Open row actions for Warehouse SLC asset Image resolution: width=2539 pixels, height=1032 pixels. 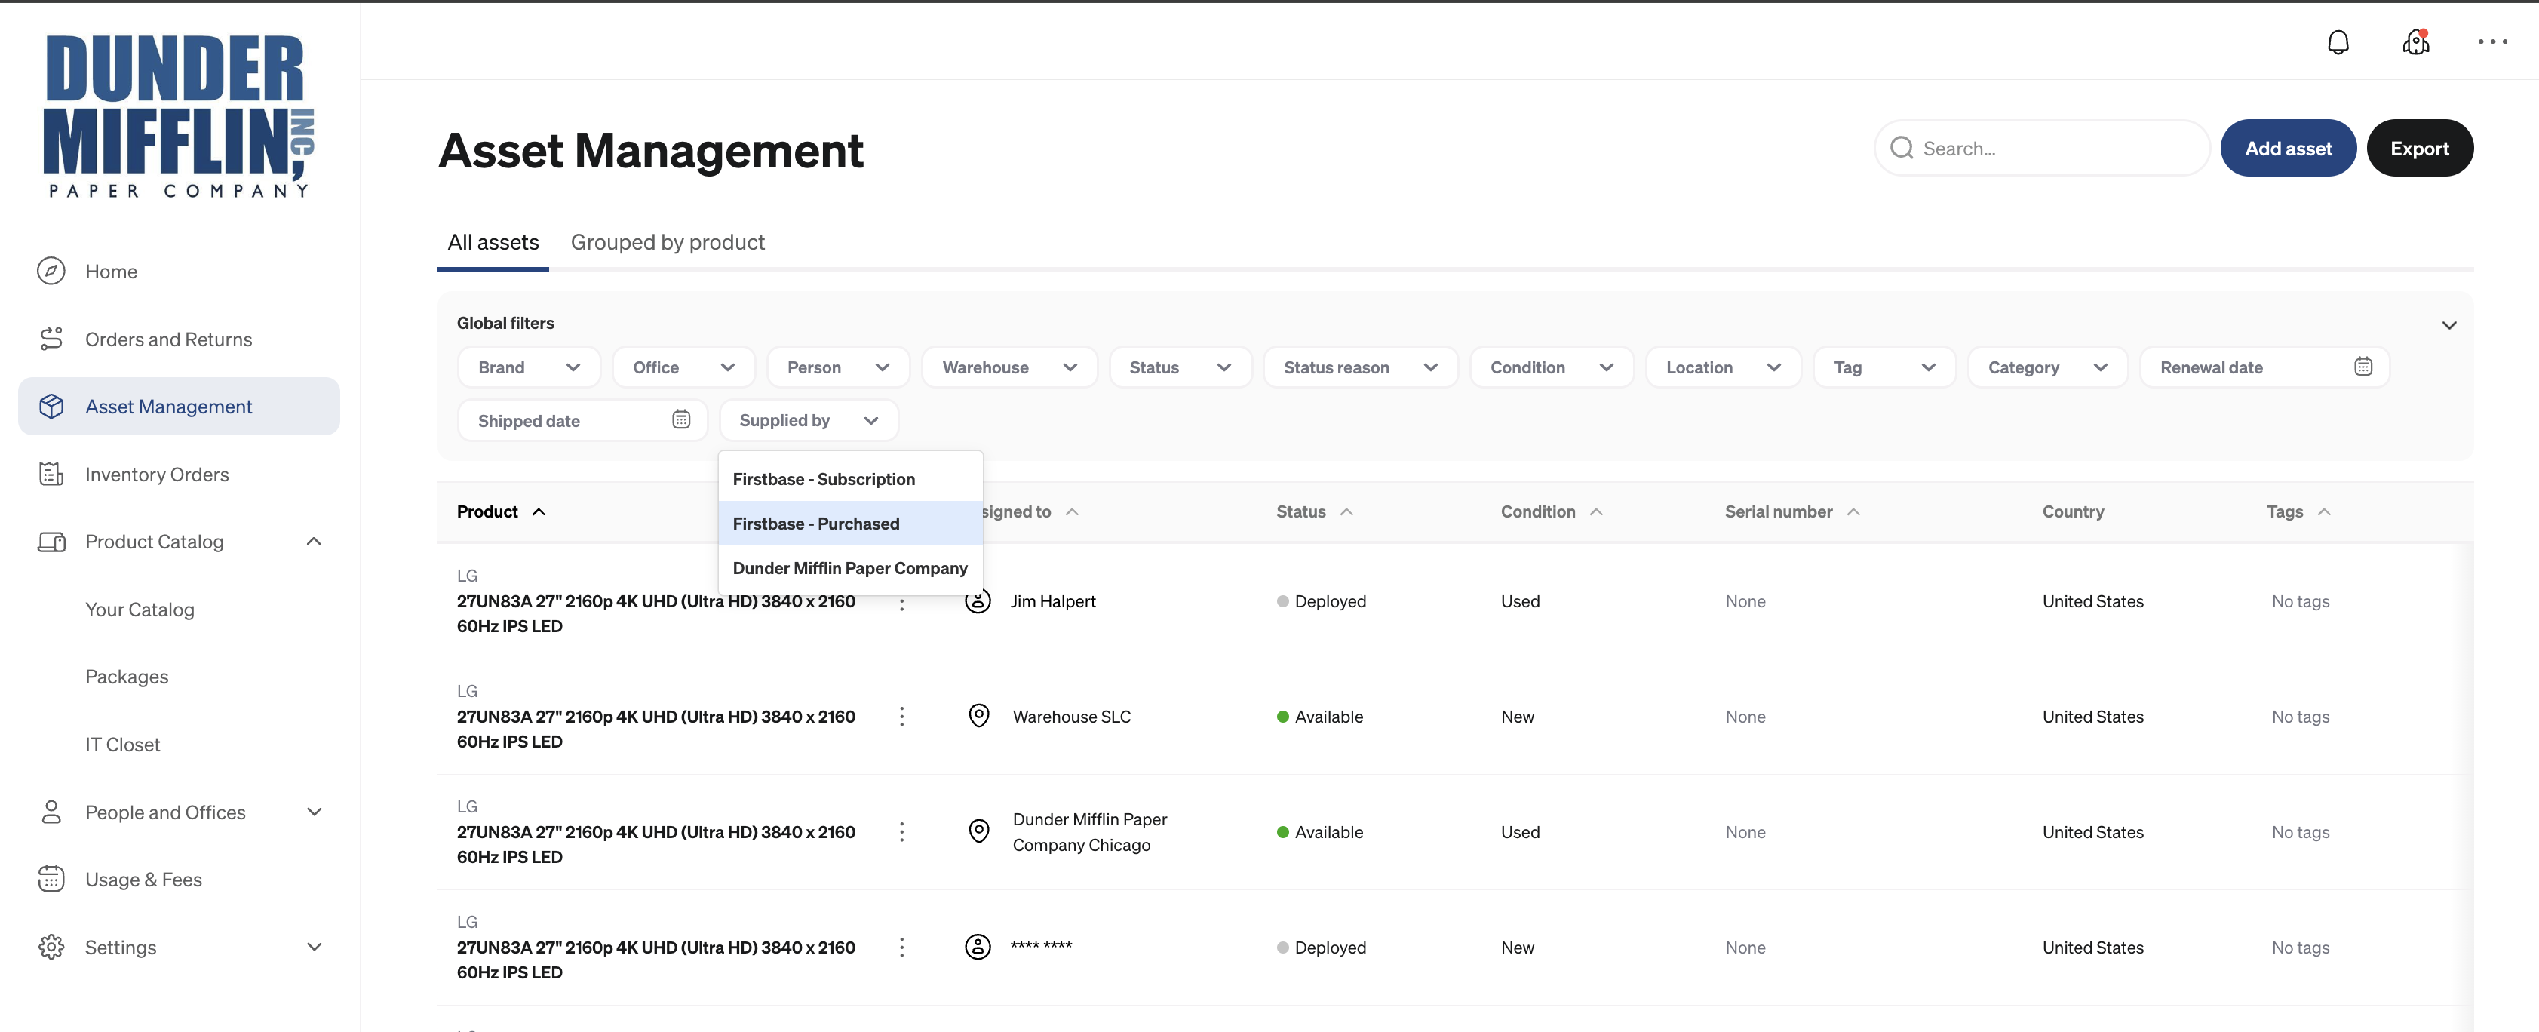pyautogui.click(x=902, y=717)
